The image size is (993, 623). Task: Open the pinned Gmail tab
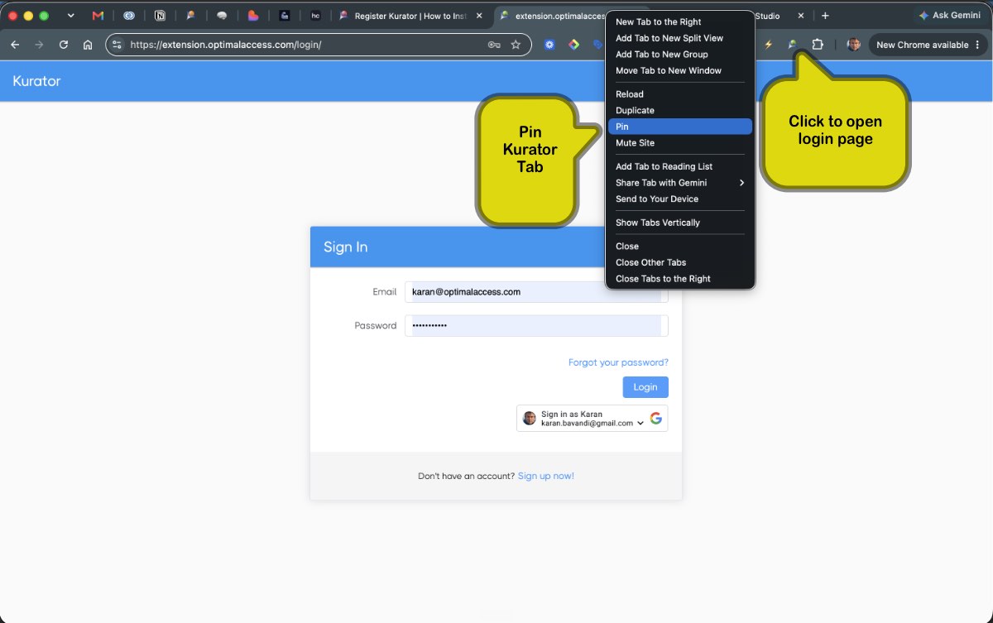[x=98, y=16]
